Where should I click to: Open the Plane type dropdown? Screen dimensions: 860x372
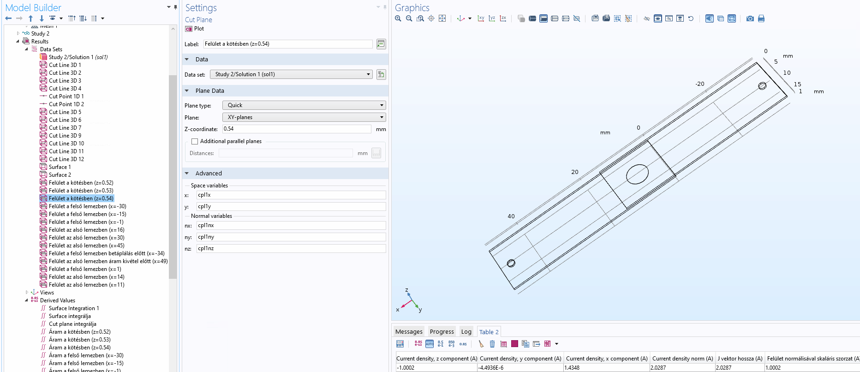(304, 105)
